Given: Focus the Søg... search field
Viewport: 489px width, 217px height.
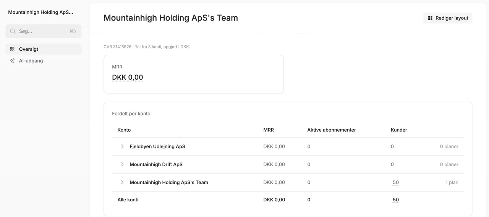Looking at the screenshot, I should [x=44, y=31].
